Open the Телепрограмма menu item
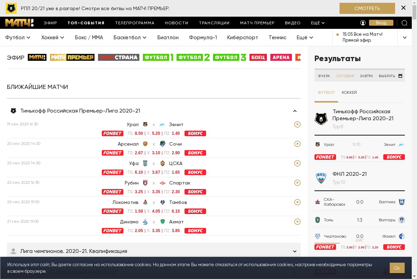Viewport: 417px width, 279px height. pos(135,23)
